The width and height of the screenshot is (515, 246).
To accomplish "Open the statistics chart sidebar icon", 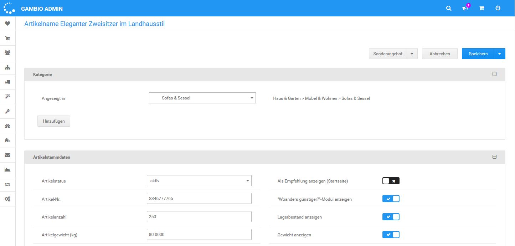I will [7, 170].
